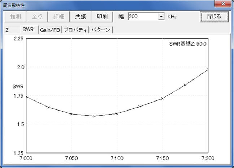Viewport: 234px width, 168px height.
Task: Click the 7.150 x-axis label
Action: pyautogui.click(x=162, y=158)
